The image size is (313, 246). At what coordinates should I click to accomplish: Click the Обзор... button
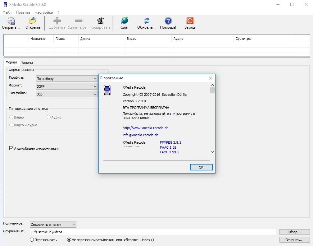294,232
